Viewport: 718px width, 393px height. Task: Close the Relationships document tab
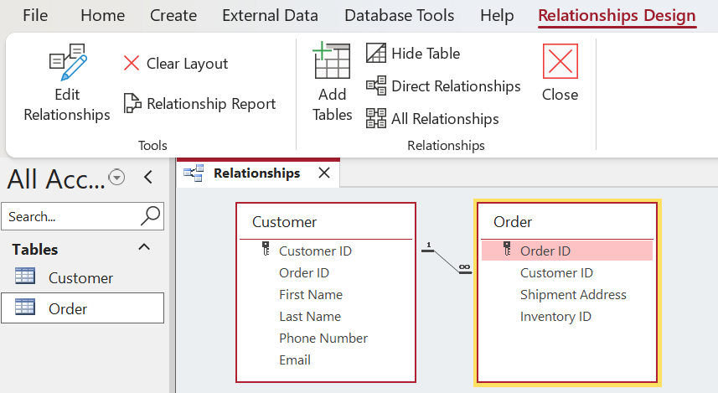(x=324, y=173)
